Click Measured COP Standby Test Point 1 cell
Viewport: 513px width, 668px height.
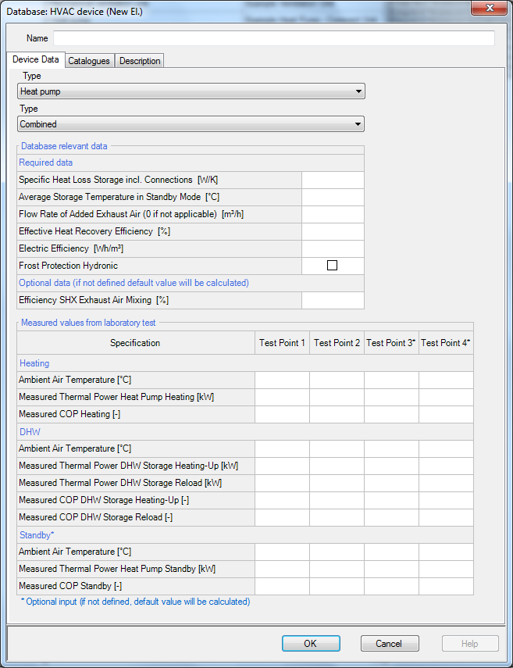click(282, 586)
